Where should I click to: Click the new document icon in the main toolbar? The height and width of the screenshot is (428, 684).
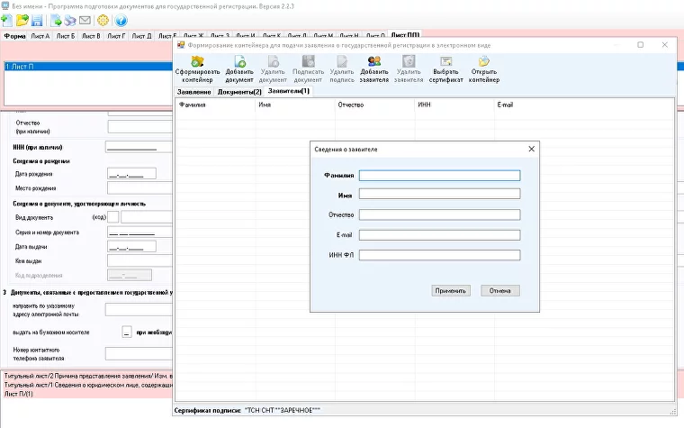pyautogui.click(x=7, y=20)
